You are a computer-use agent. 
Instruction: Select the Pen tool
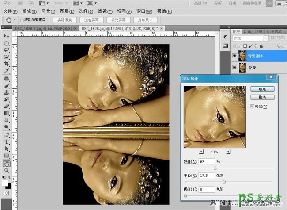7,135
